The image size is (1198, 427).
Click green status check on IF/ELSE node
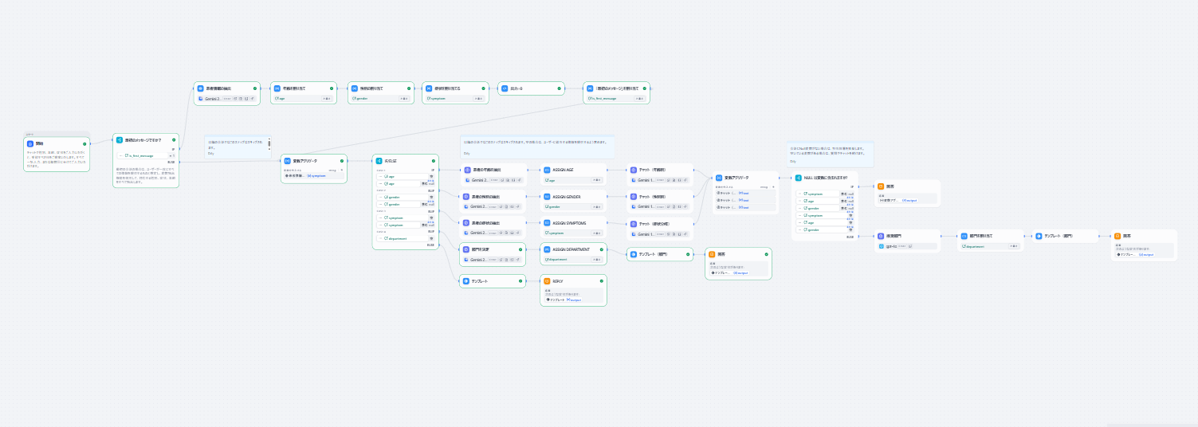tap(434, 160)
